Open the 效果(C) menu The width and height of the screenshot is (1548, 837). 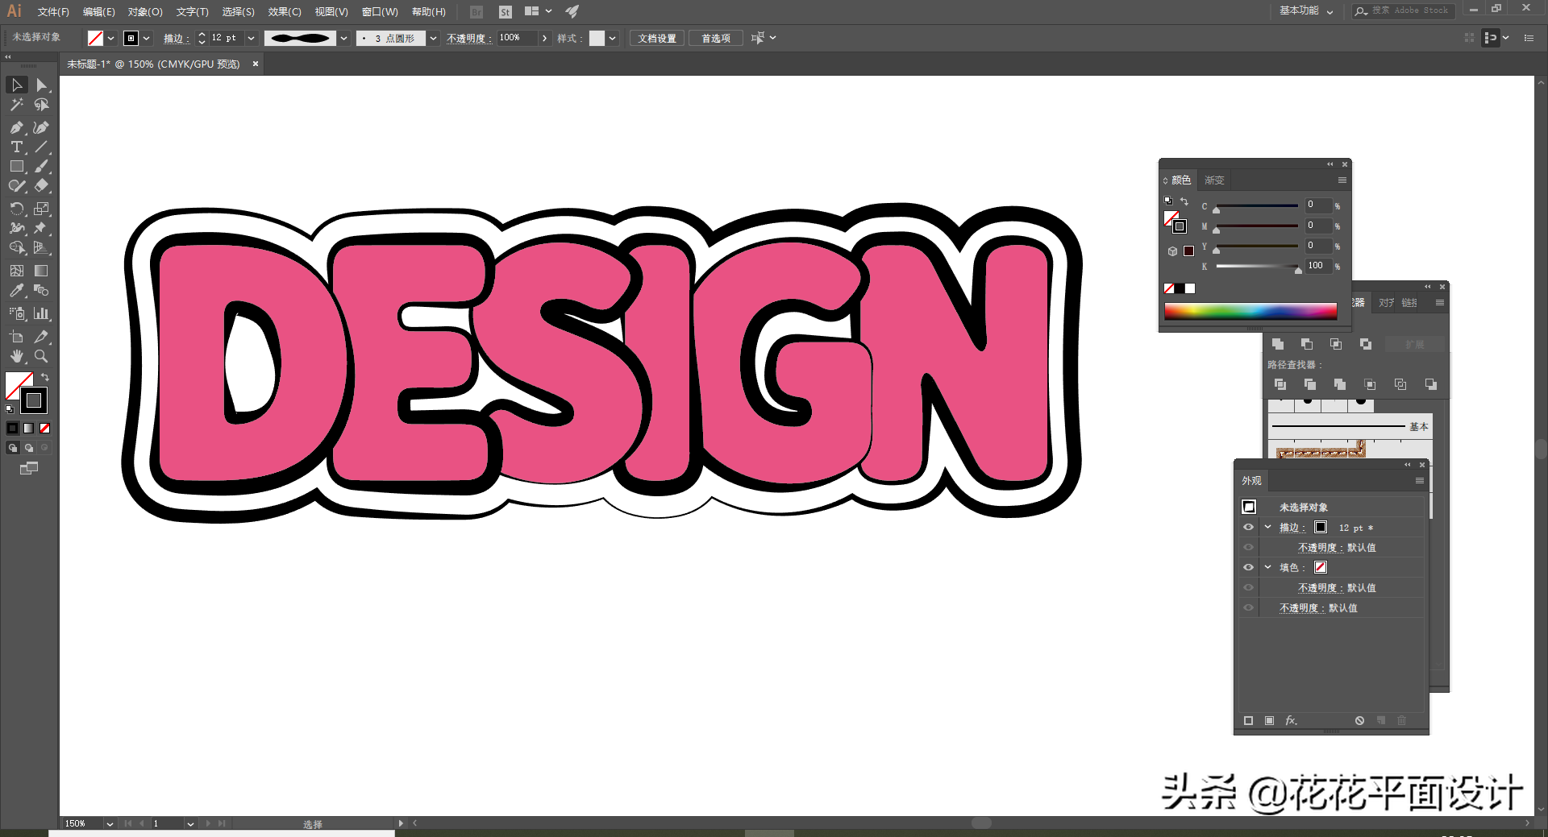tap(284, 11)
